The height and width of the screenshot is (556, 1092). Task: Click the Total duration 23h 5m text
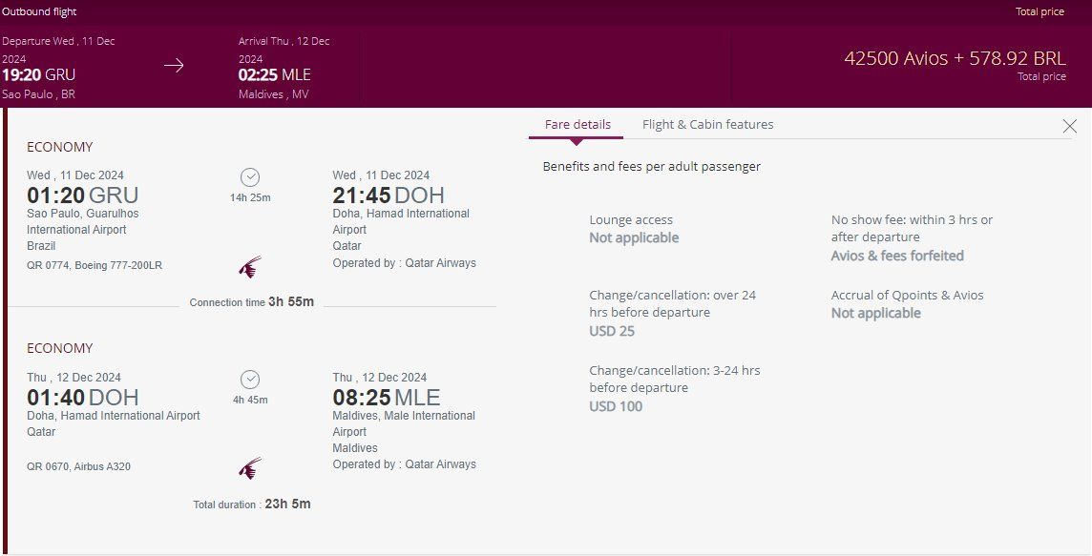tap(252, 504)
